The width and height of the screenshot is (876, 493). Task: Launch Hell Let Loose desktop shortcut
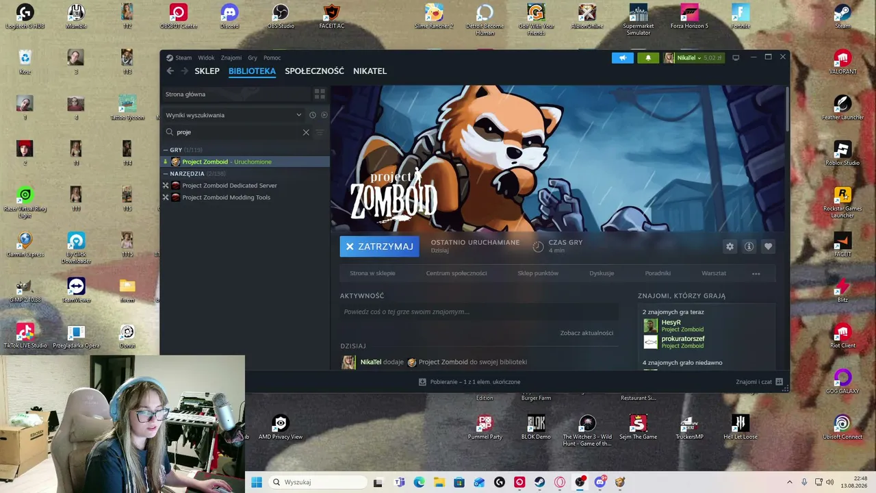pos(740,427)
